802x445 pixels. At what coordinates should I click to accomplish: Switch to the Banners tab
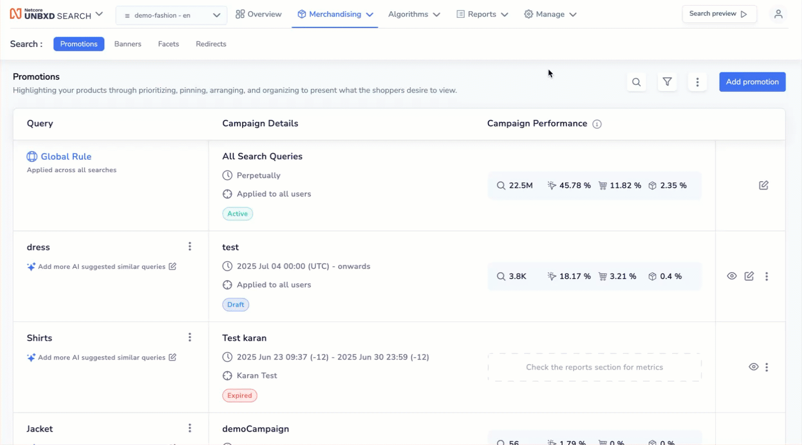coord(128,44)
